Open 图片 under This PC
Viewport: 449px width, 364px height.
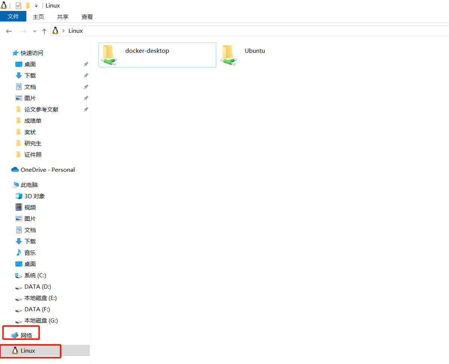(26, 219)
